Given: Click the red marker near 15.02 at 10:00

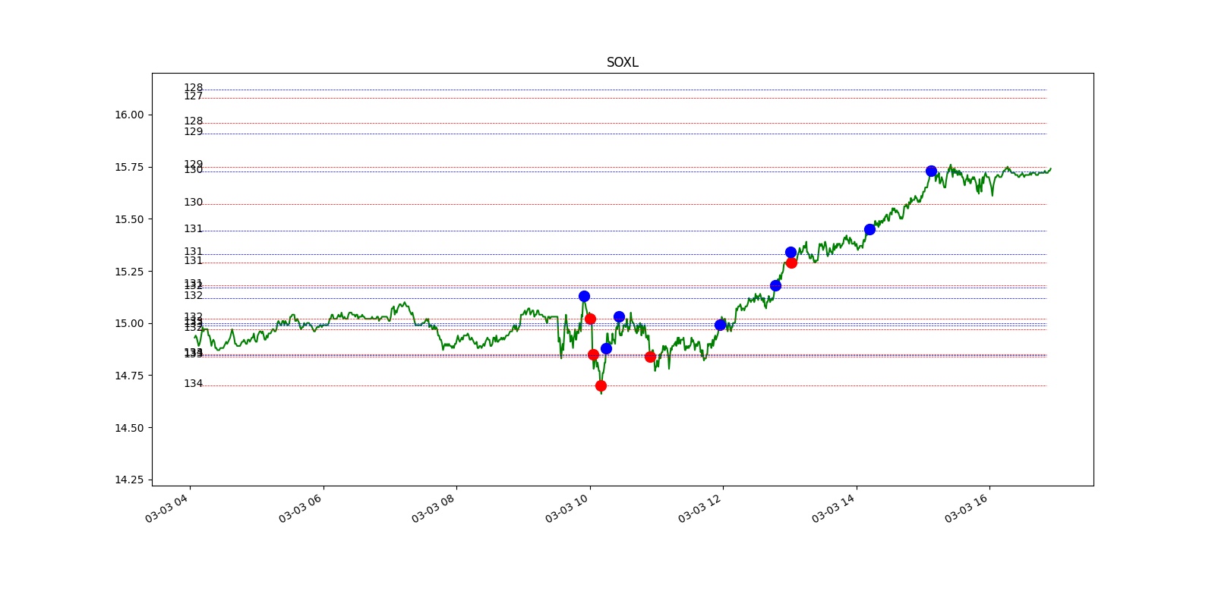Looking at the screenshot, I should [x=590, y=319].
